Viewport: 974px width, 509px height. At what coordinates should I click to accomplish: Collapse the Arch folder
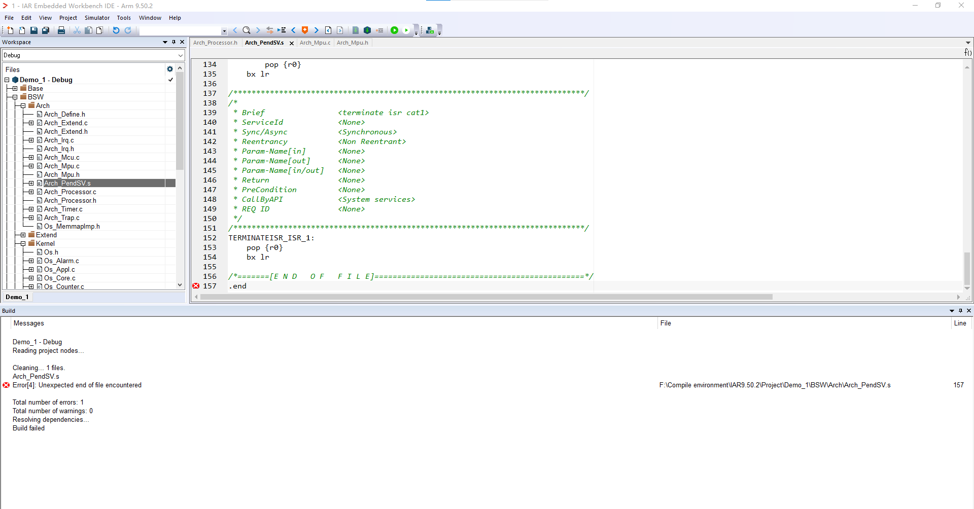point(23,105)
